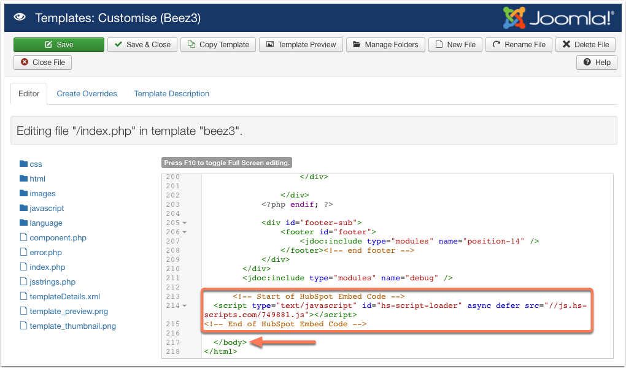Click the file icon next to templateDetails.xml

point(23,297)
